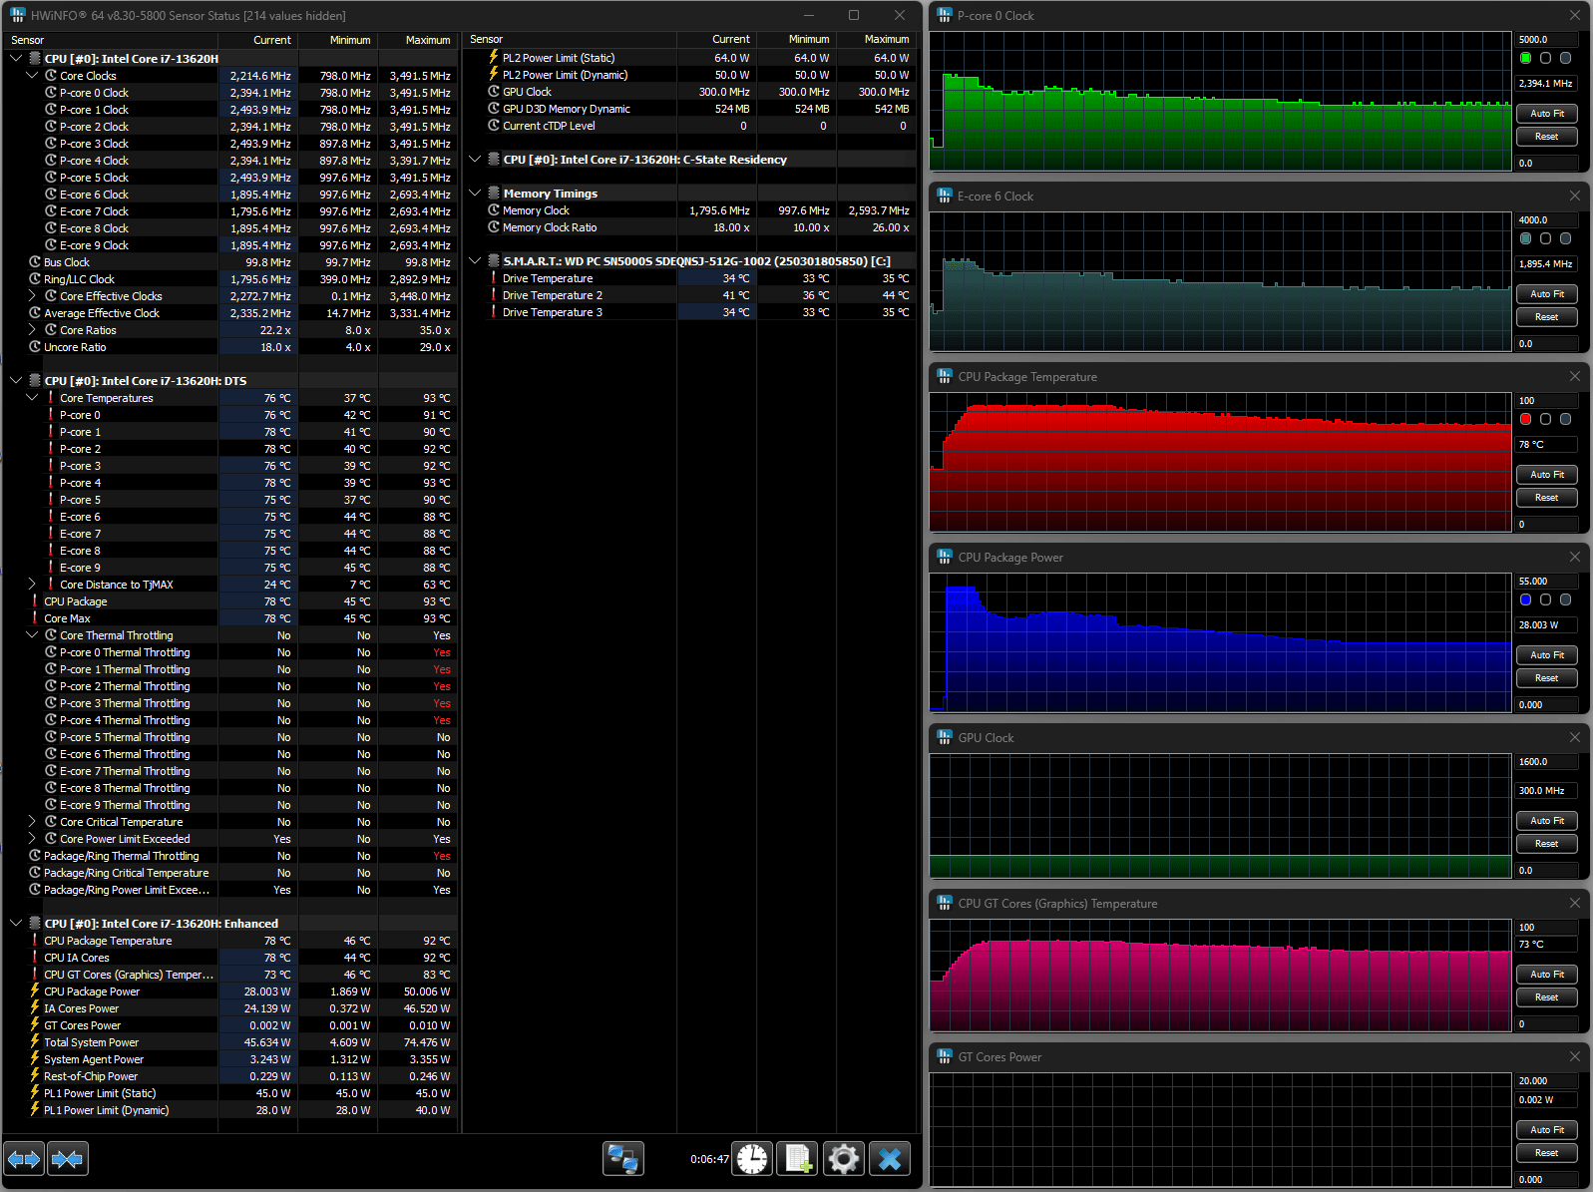Collapse the Core Clocks tree group
The width and height of the screenshot is (1593, 1192).
click(x=32, y=76)
